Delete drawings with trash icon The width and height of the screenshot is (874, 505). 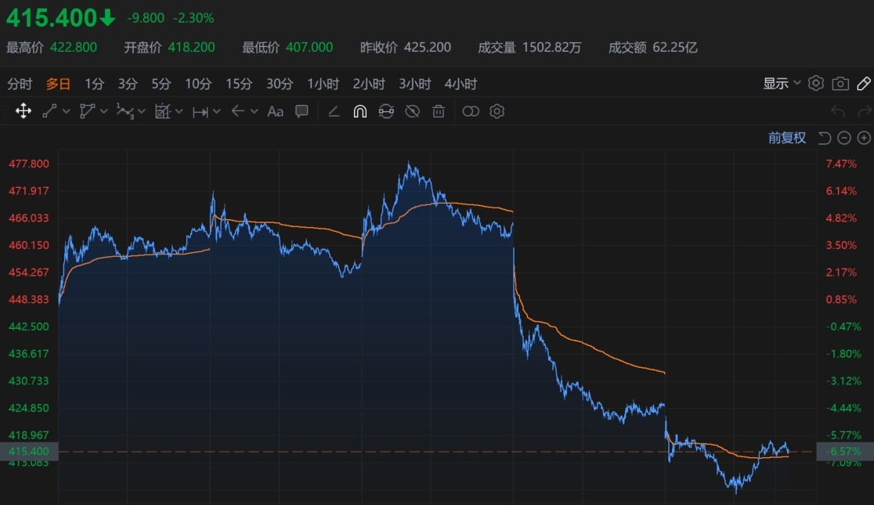point(439,111)
